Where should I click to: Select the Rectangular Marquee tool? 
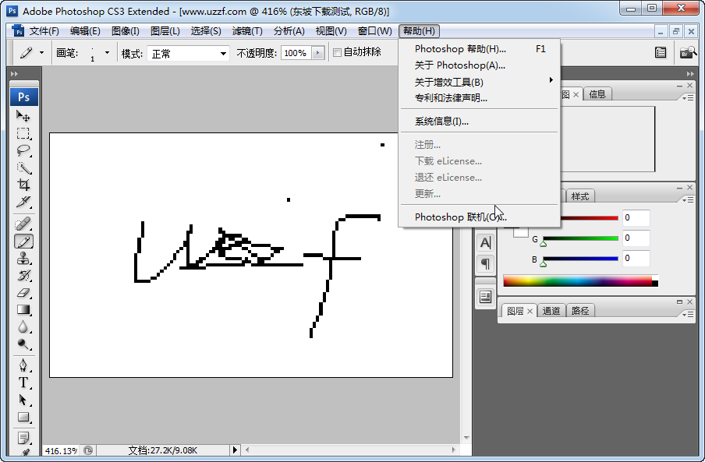click(x=23, y=133)
